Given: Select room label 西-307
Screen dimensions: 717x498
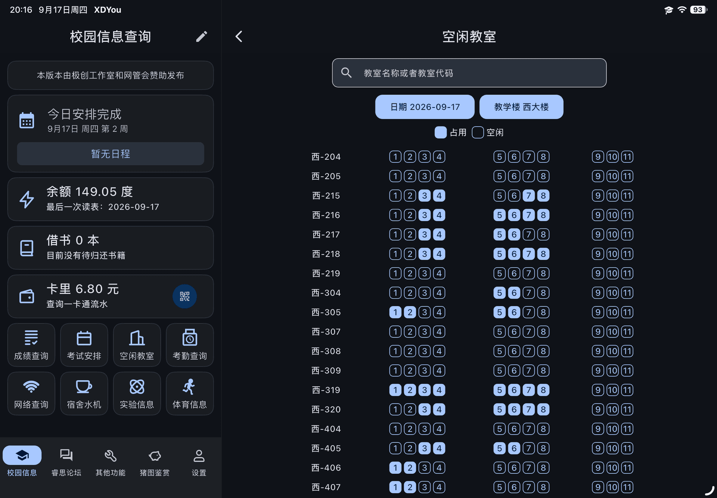Looking at the screenshot, I should click(326, 332).
